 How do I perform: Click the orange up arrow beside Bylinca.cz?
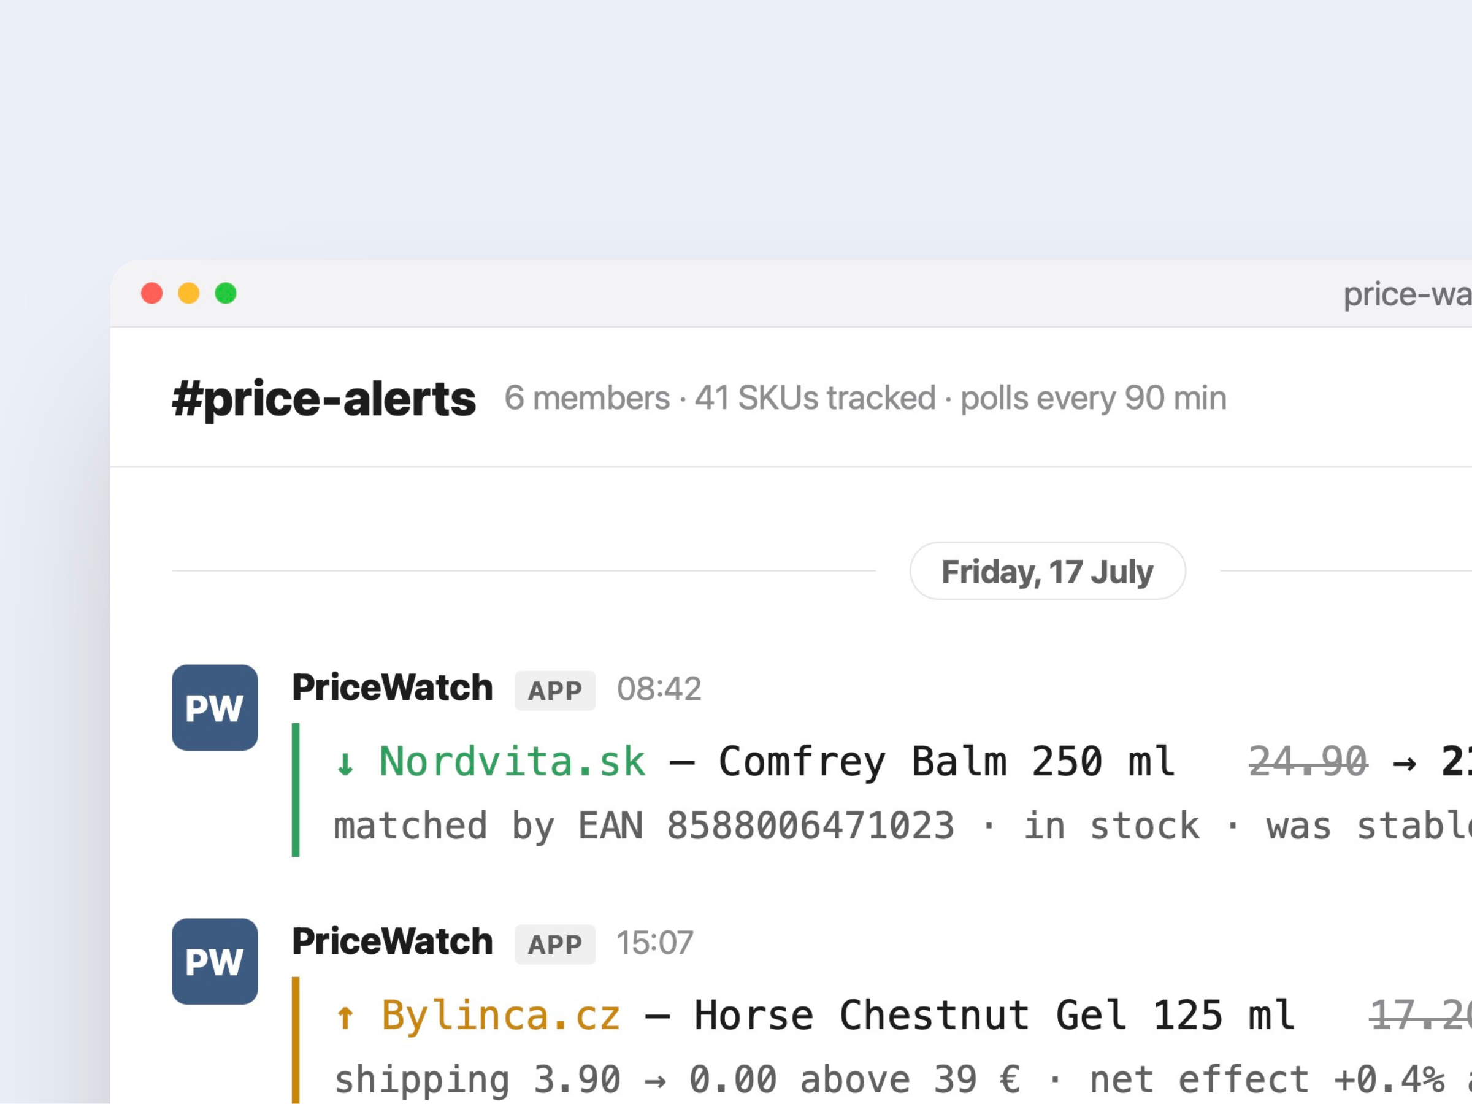[345, 1017]
